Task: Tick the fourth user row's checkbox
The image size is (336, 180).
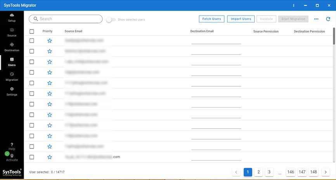Action: pyautogui.click(x=32, y=72)
